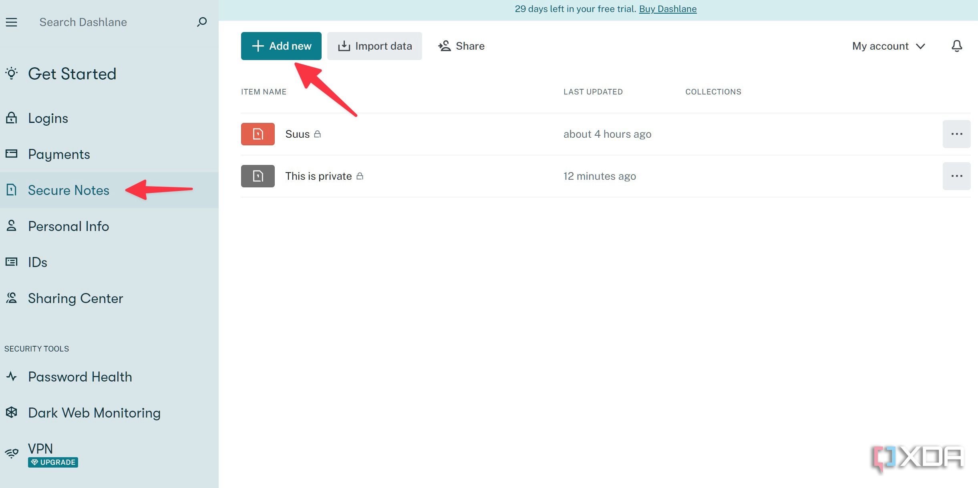Click the search magnifier icon
The image size is (978, 488).
[202, 22]
